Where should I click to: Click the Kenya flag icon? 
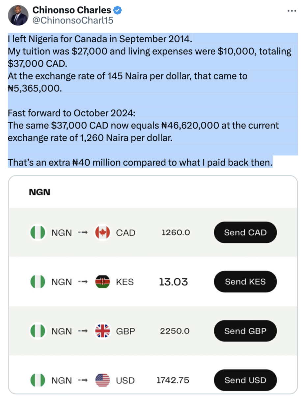click(x=102, y=282)
